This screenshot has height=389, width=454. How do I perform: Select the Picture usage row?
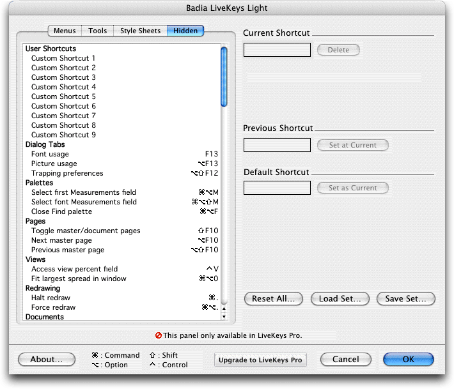pyautogui.click(x=121, y=164)
